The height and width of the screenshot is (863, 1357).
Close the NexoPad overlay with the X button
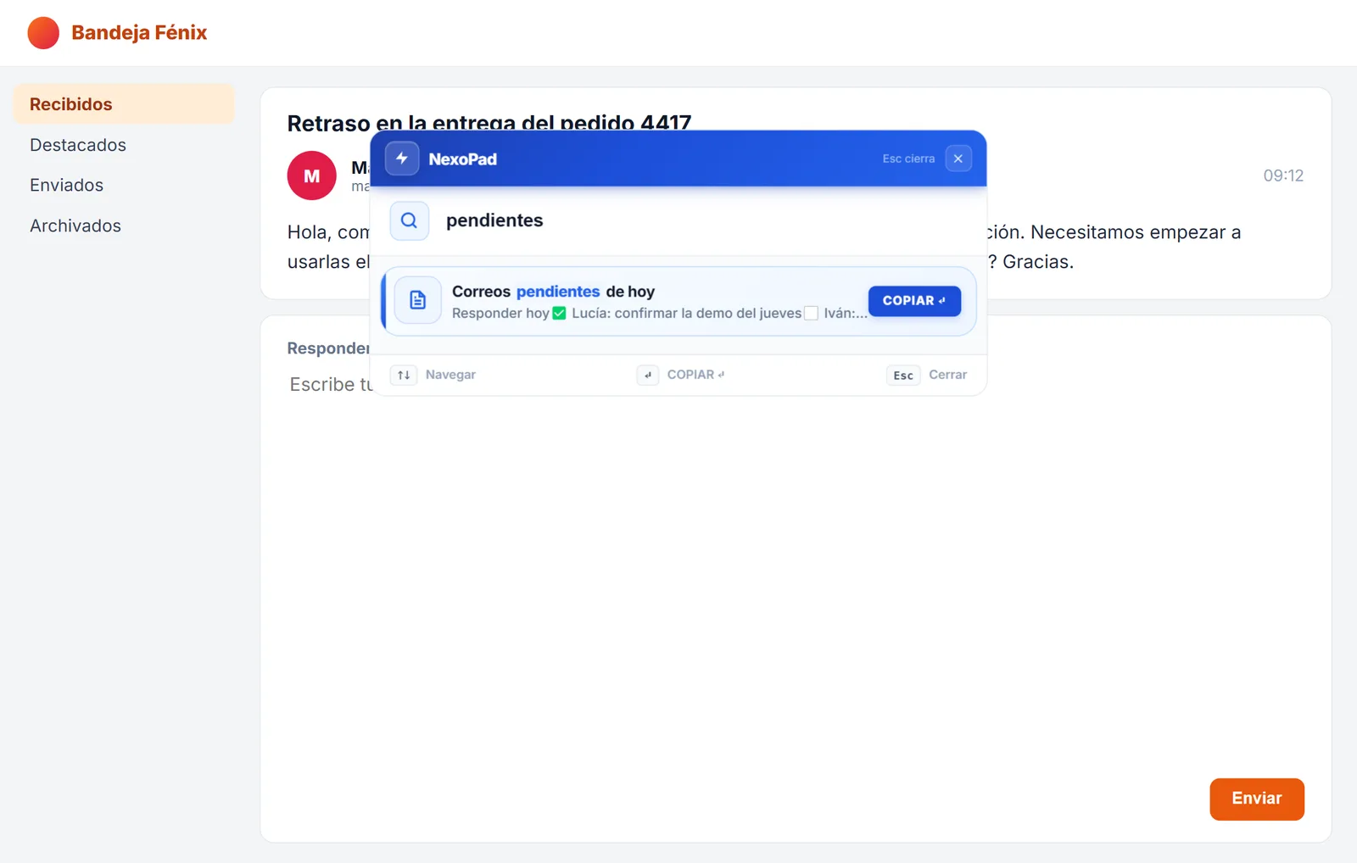coord(958,159)
